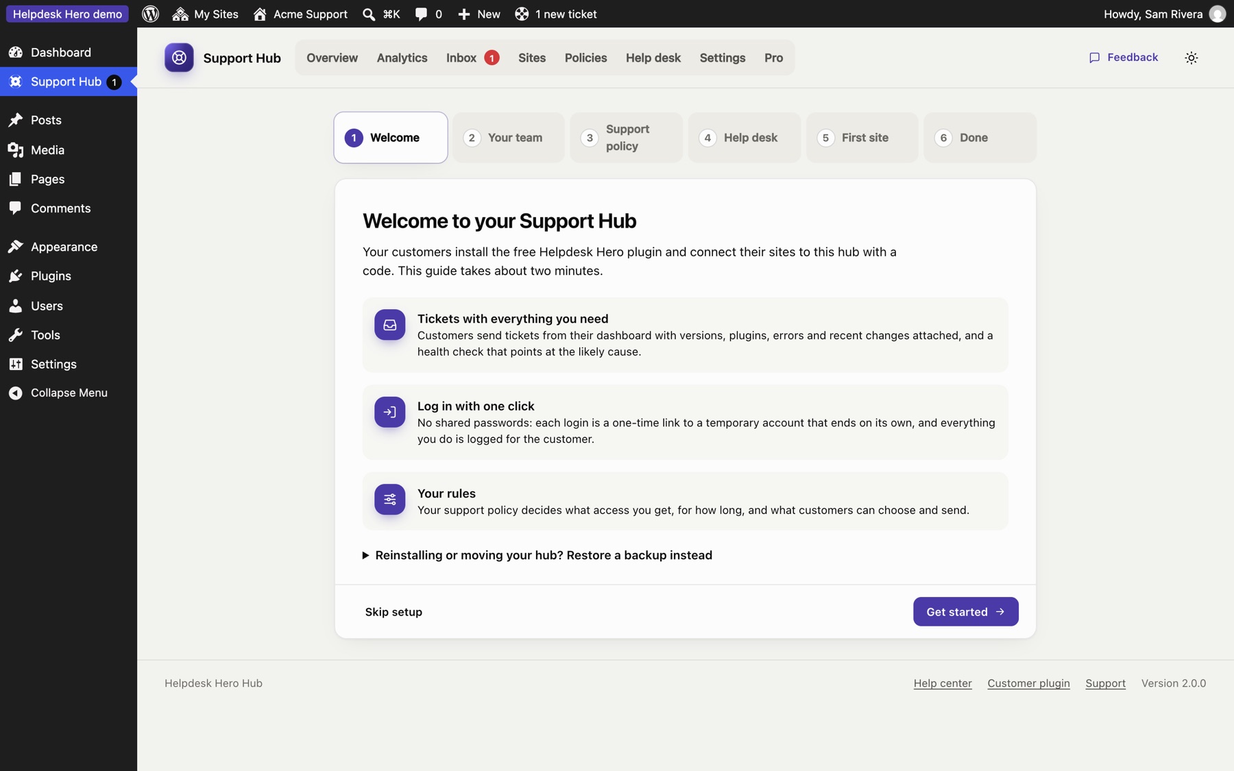Open Posts in the sidebar
This screenshot has height=771, width=1234.
[x=69, y=120]
